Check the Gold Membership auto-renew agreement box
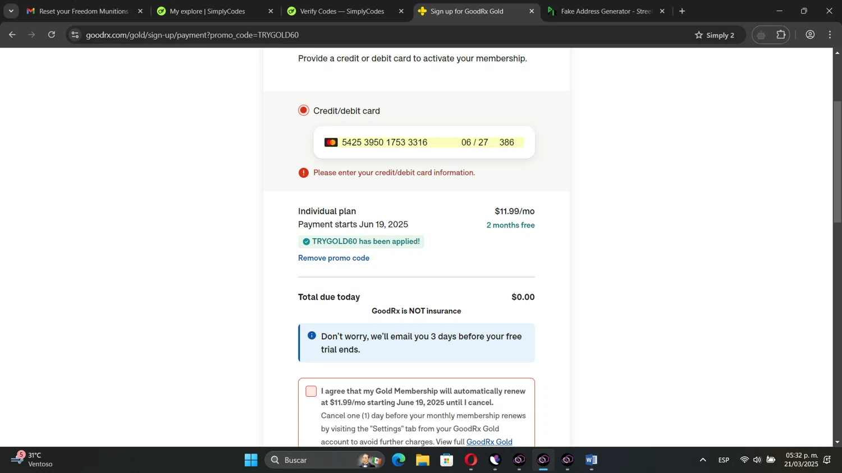842x473 pixels. [311, 391]
